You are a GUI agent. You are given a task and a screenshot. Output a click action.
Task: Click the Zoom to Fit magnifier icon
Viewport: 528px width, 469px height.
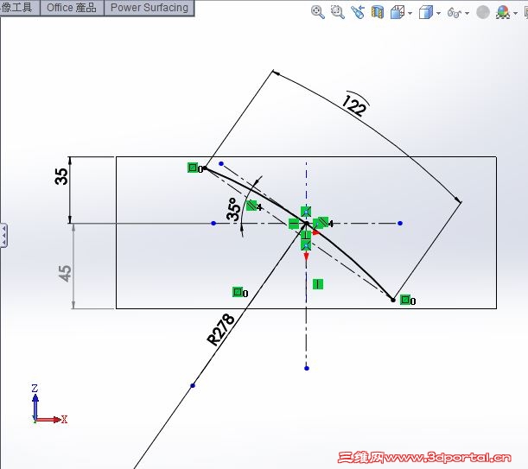[x=317, y=12]
